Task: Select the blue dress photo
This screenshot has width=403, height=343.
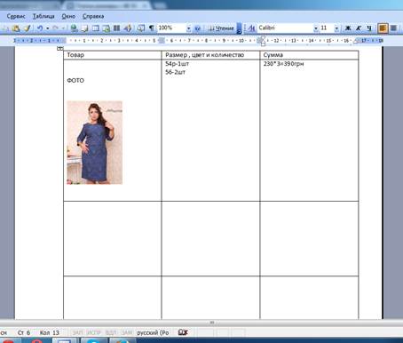Action: pos(95,143)
